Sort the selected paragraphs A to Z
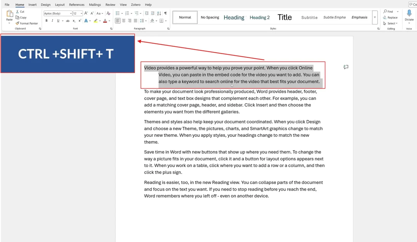The image size is (417, 242). pyautogui.click(x=159, y=13)
